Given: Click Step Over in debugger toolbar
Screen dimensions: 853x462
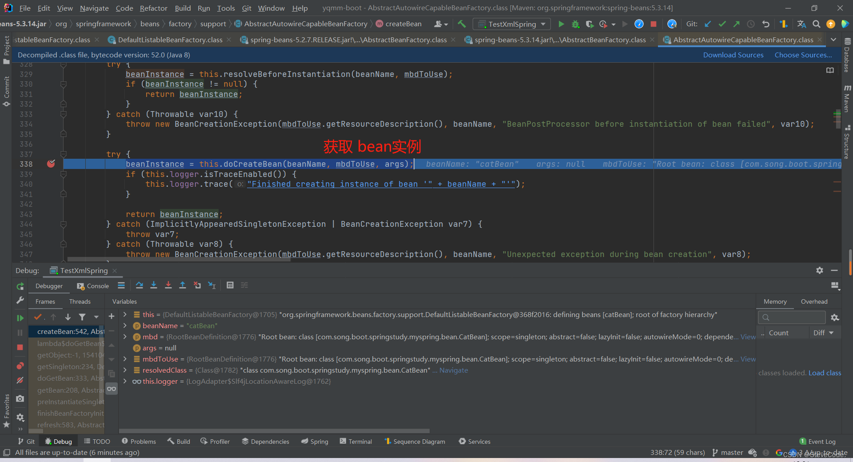Looking at the screenshot, I should pyautogui.click(x=140, y=285).
